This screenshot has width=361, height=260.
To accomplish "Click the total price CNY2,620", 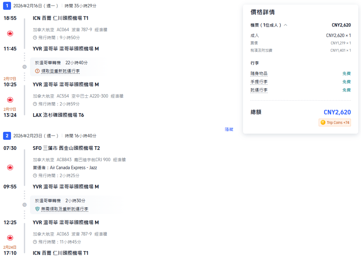I will click(338, 112).
